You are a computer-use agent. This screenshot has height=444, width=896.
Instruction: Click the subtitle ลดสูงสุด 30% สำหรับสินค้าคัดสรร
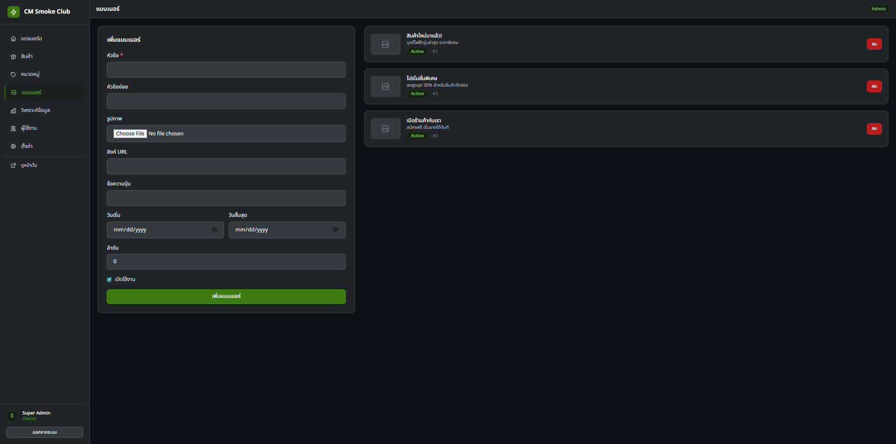point(437,85)
